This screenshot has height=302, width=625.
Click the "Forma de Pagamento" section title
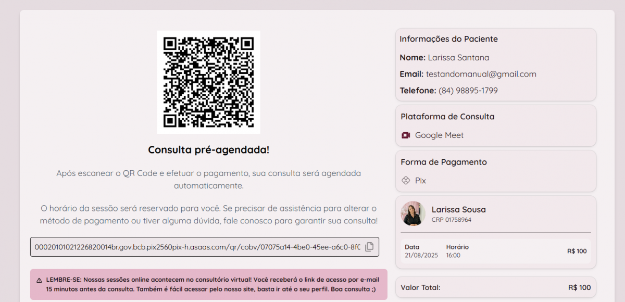tap(444, 162)
